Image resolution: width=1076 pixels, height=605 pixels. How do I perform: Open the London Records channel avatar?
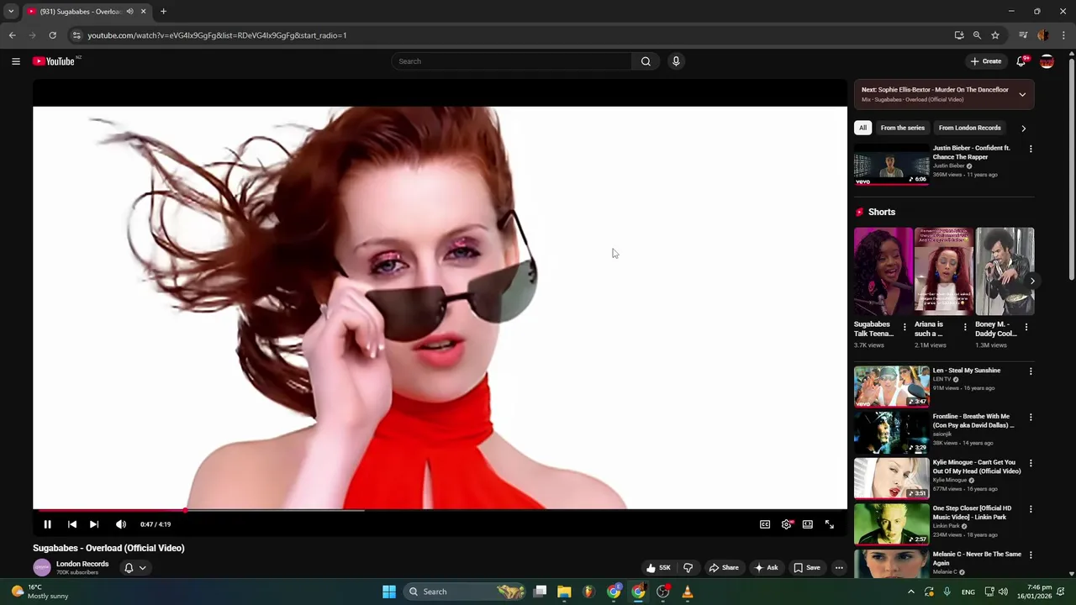pyautogui.click(x=42, y=568)
